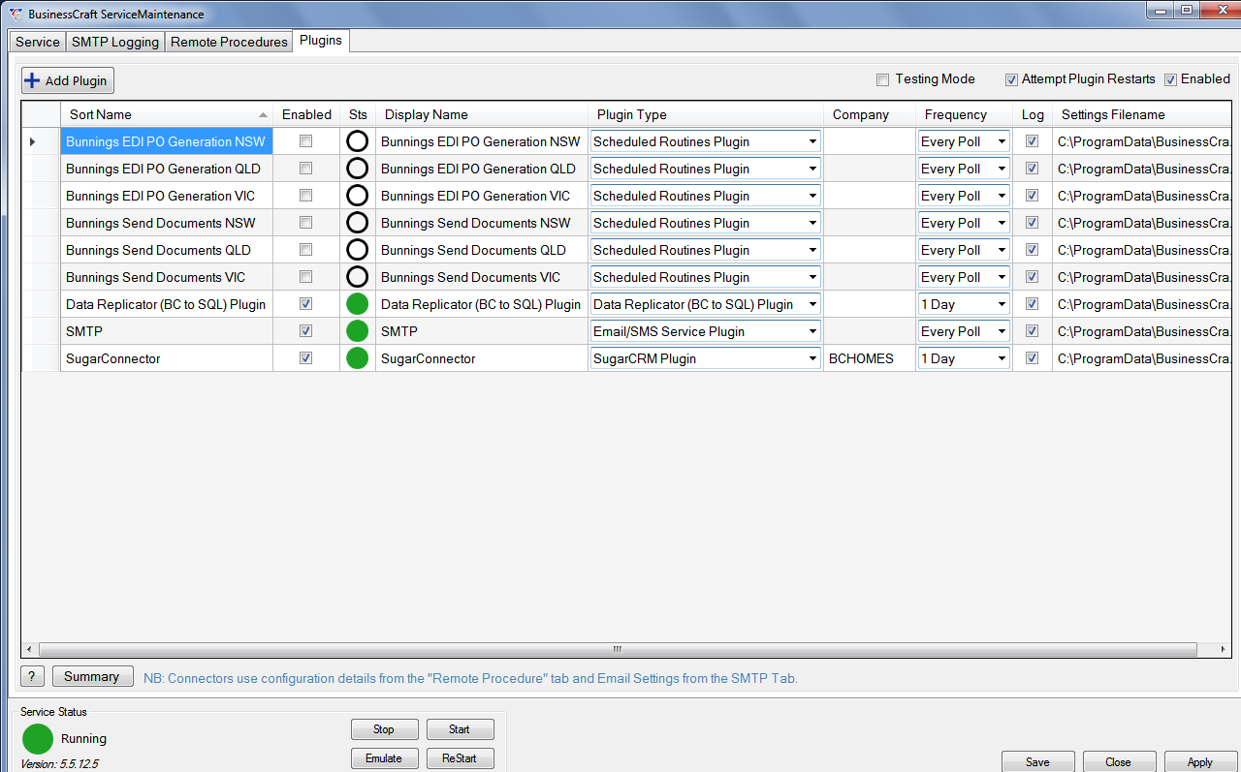This screenshot has height=772, width=1241.
Task: Open Plugin Type dropdown for Bunnings EDI PO Generation NSW
Action: (x=811, y=141)
